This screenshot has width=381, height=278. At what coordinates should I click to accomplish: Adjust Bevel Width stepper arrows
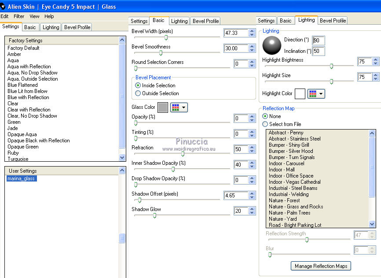pyautogui.click(x=252, y=33)
